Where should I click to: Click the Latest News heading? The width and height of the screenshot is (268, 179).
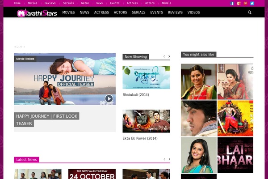[x=26, y=160]
